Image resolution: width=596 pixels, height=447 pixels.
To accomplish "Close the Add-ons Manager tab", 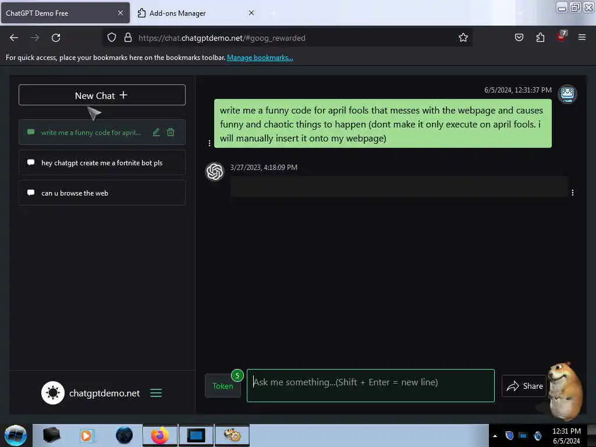I will pos(251,13).
